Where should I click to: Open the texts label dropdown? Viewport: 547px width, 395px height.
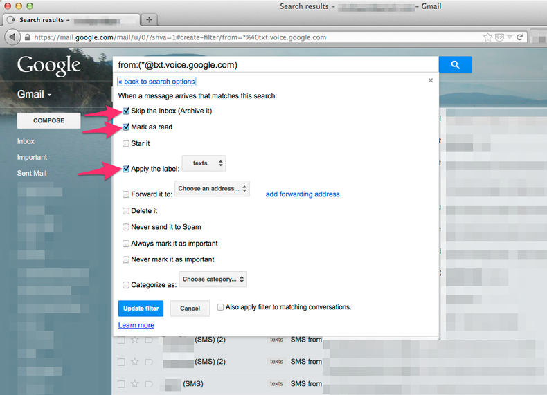click(x=204, y=163)
